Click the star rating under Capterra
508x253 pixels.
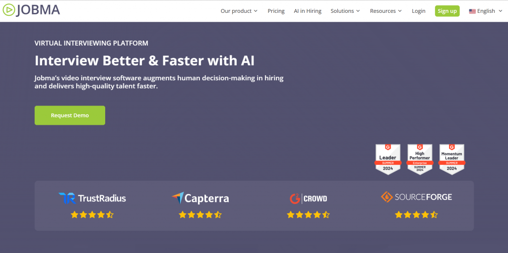click(200, 214)
